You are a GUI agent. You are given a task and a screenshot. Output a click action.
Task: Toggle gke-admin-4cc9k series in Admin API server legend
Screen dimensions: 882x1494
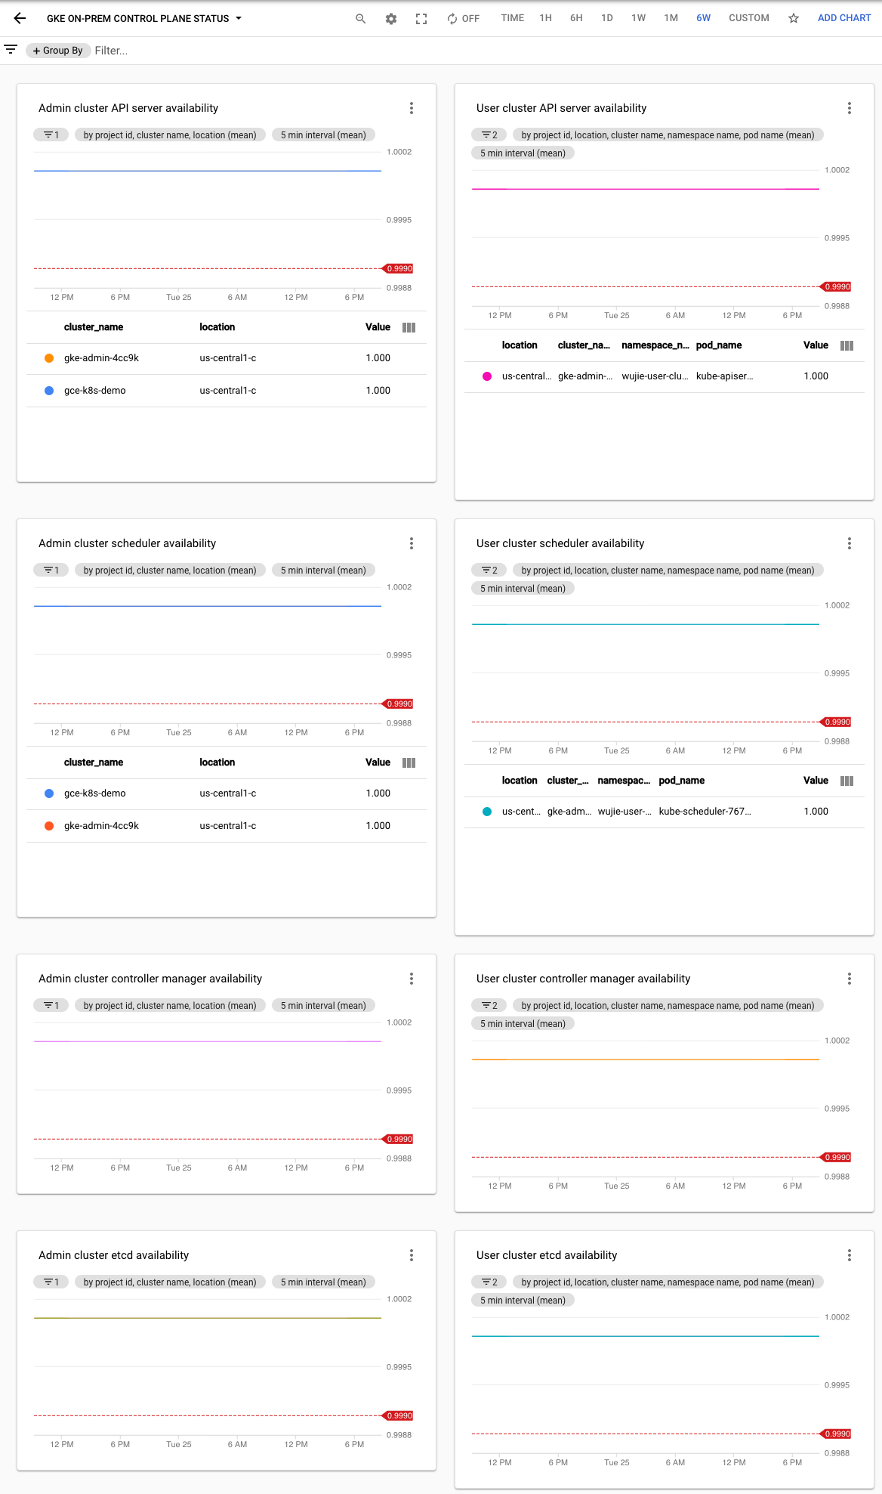tap(49, 358)
